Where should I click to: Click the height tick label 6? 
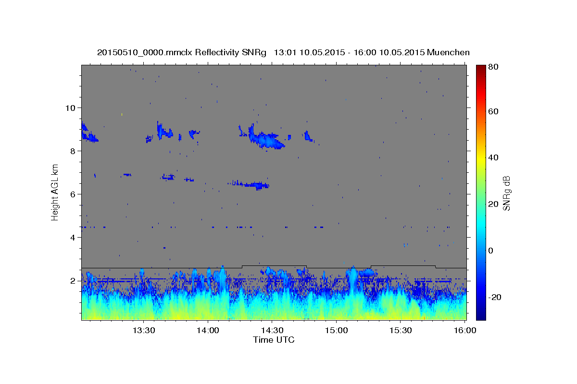coord(72,194)
